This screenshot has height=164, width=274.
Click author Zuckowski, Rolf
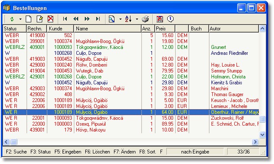click(227, 118)
